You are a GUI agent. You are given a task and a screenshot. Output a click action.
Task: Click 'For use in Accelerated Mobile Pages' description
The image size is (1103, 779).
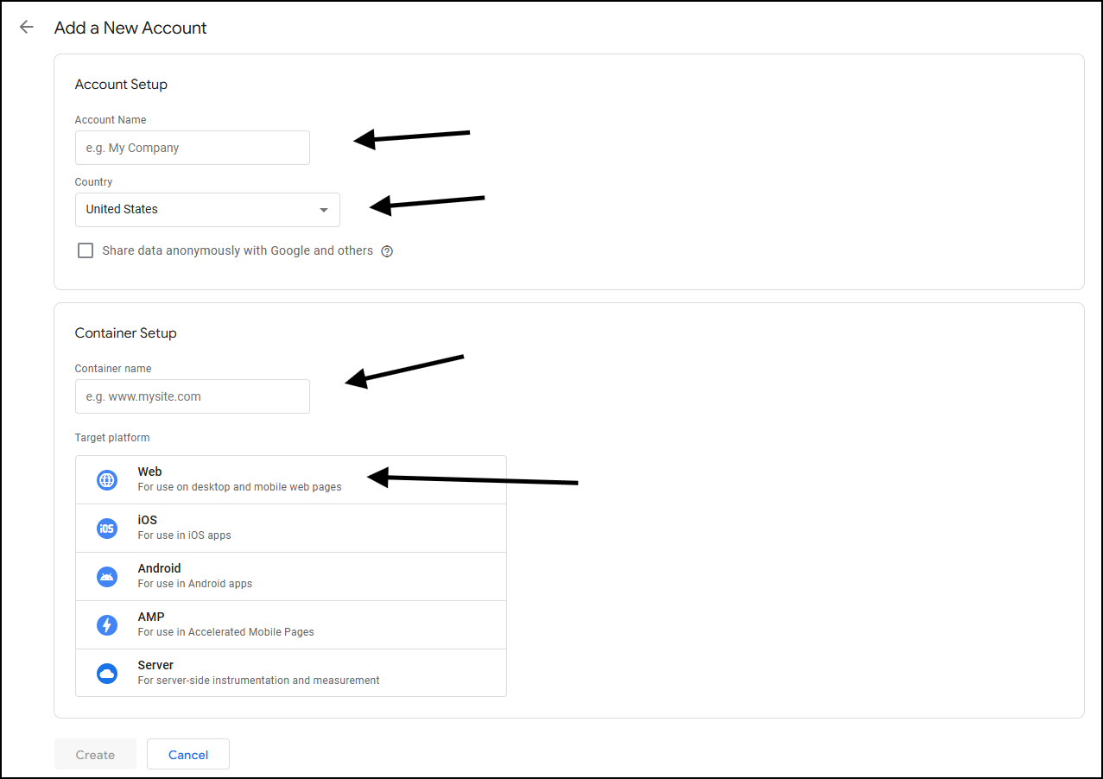(x=226, y=632)
